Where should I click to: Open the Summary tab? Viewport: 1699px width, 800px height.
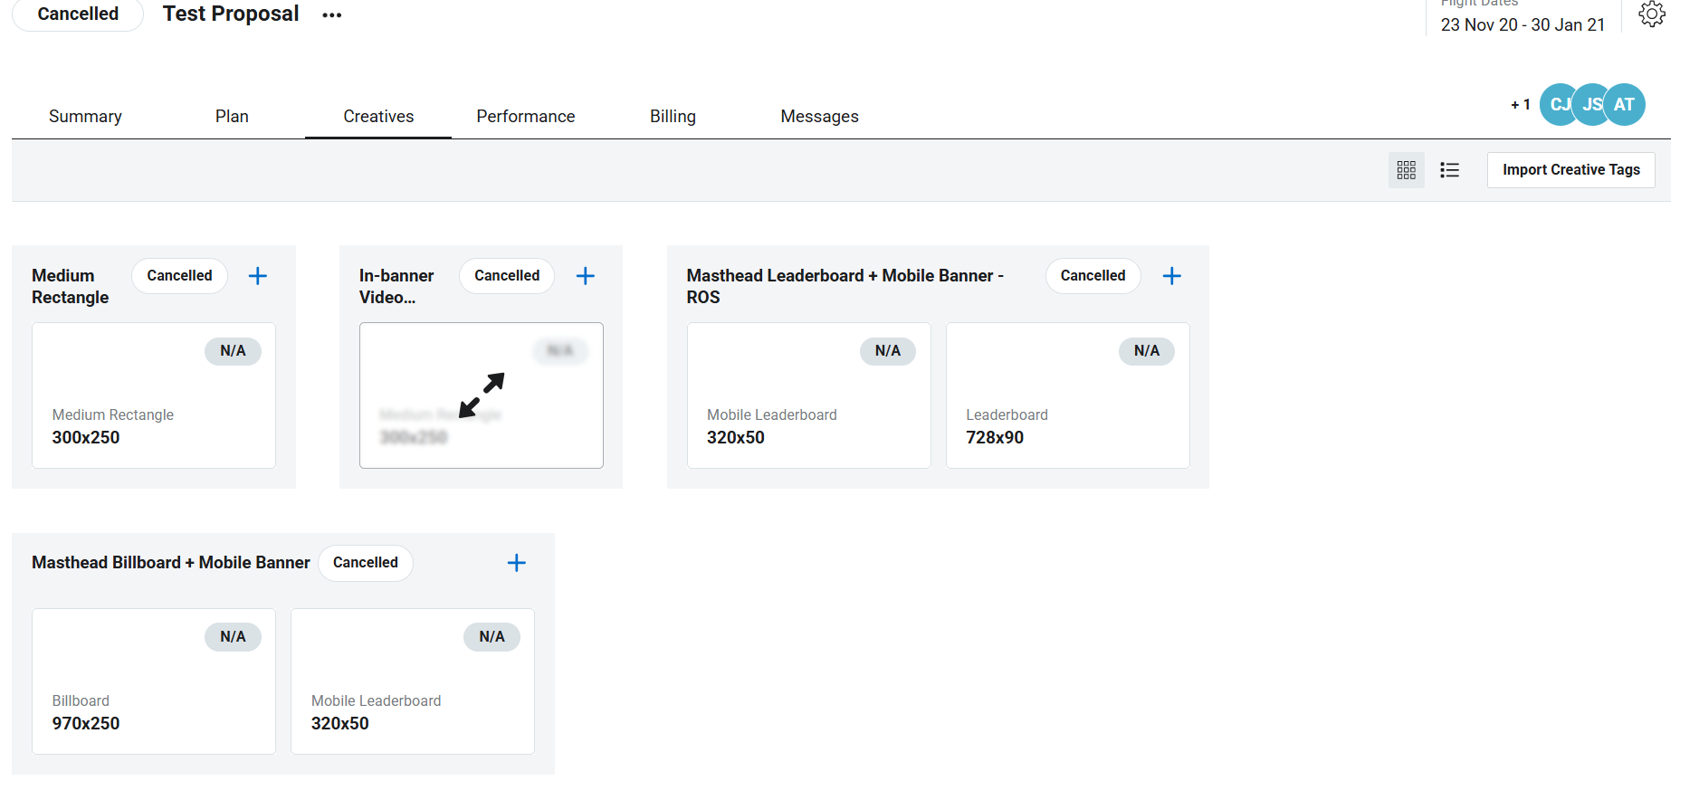pos(85,117)
